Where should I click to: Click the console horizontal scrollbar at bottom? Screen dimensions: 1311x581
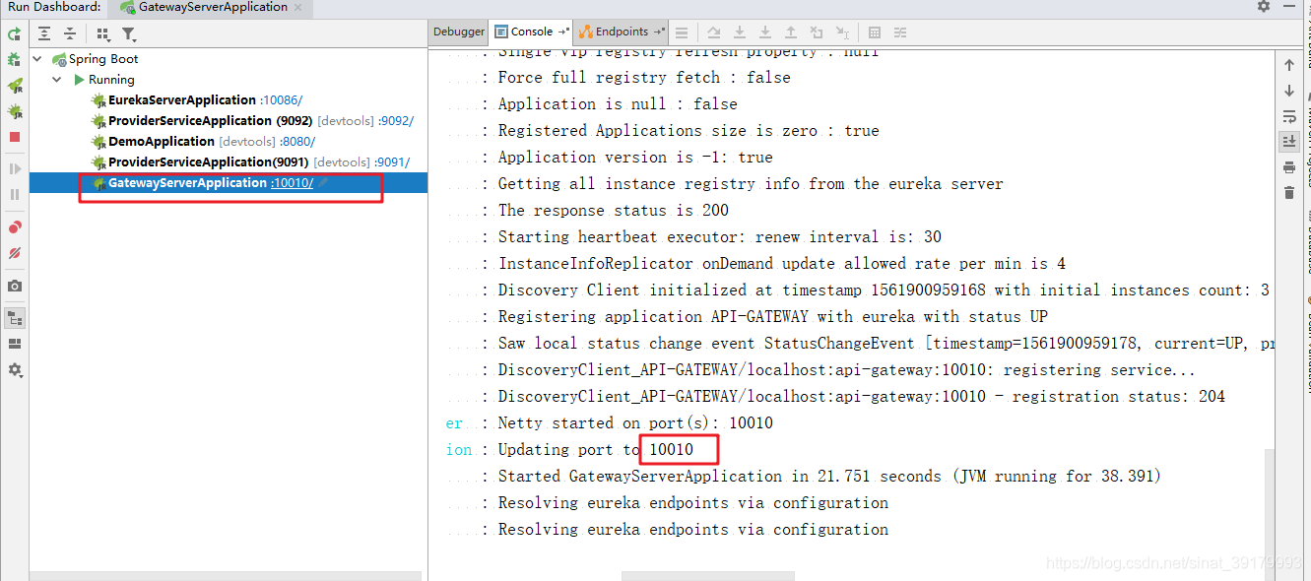pyautogui.click(x=707, y=575)
